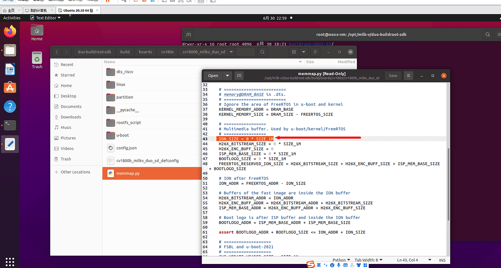Switch Sogou input from English to Chinese
The image size is (501, 268).
pyautogui.click(x=319, y=265)
